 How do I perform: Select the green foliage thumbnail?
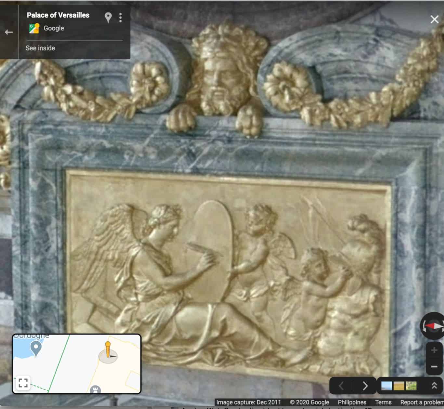[411, 386]
